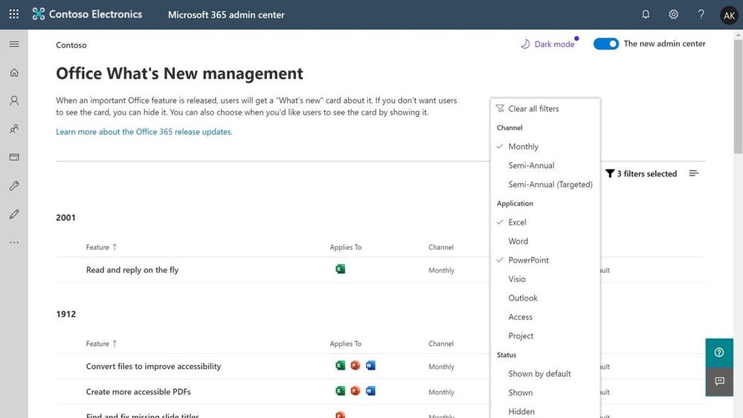743x418 pixels.
Task: Open the gray feedback chat button
Action: coord(719,382)
